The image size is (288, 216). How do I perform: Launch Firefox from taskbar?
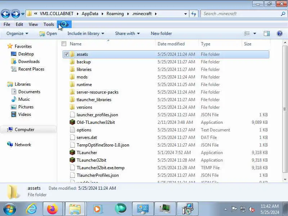point(53,209)
